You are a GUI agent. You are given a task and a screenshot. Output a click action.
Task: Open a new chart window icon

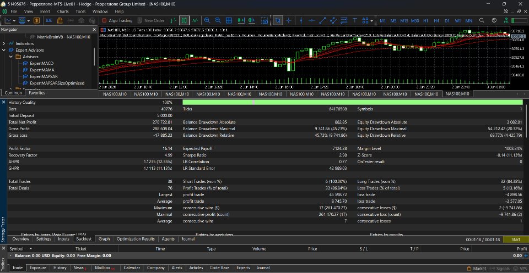[7, 20]
